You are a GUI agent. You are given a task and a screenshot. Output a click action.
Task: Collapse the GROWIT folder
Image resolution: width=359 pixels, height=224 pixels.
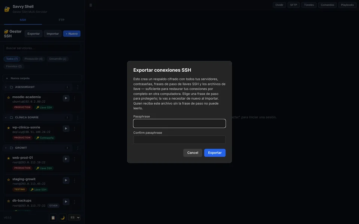tap(6, 148)
